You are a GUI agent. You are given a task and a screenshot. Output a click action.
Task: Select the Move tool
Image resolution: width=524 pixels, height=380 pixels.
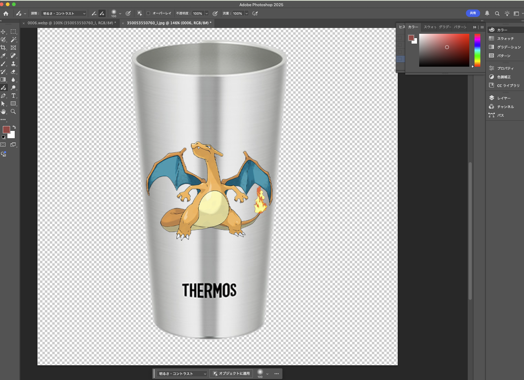pos(3,32)
